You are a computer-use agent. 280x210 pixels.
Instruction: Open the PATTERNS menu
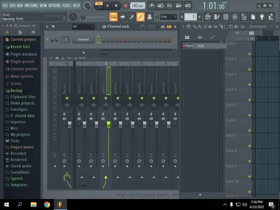pyautogui.click(x=31, y=5)
